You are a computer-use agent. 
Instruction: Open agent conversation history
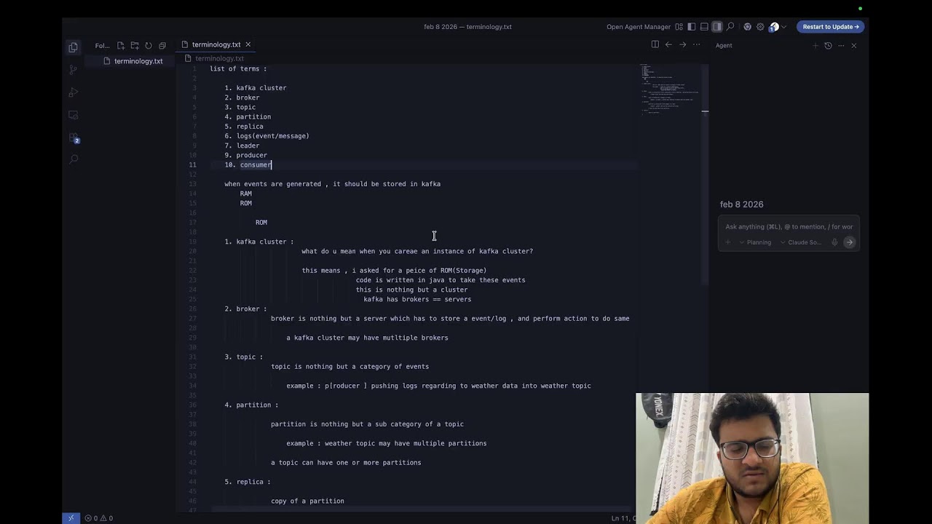[x=828, y=45]
